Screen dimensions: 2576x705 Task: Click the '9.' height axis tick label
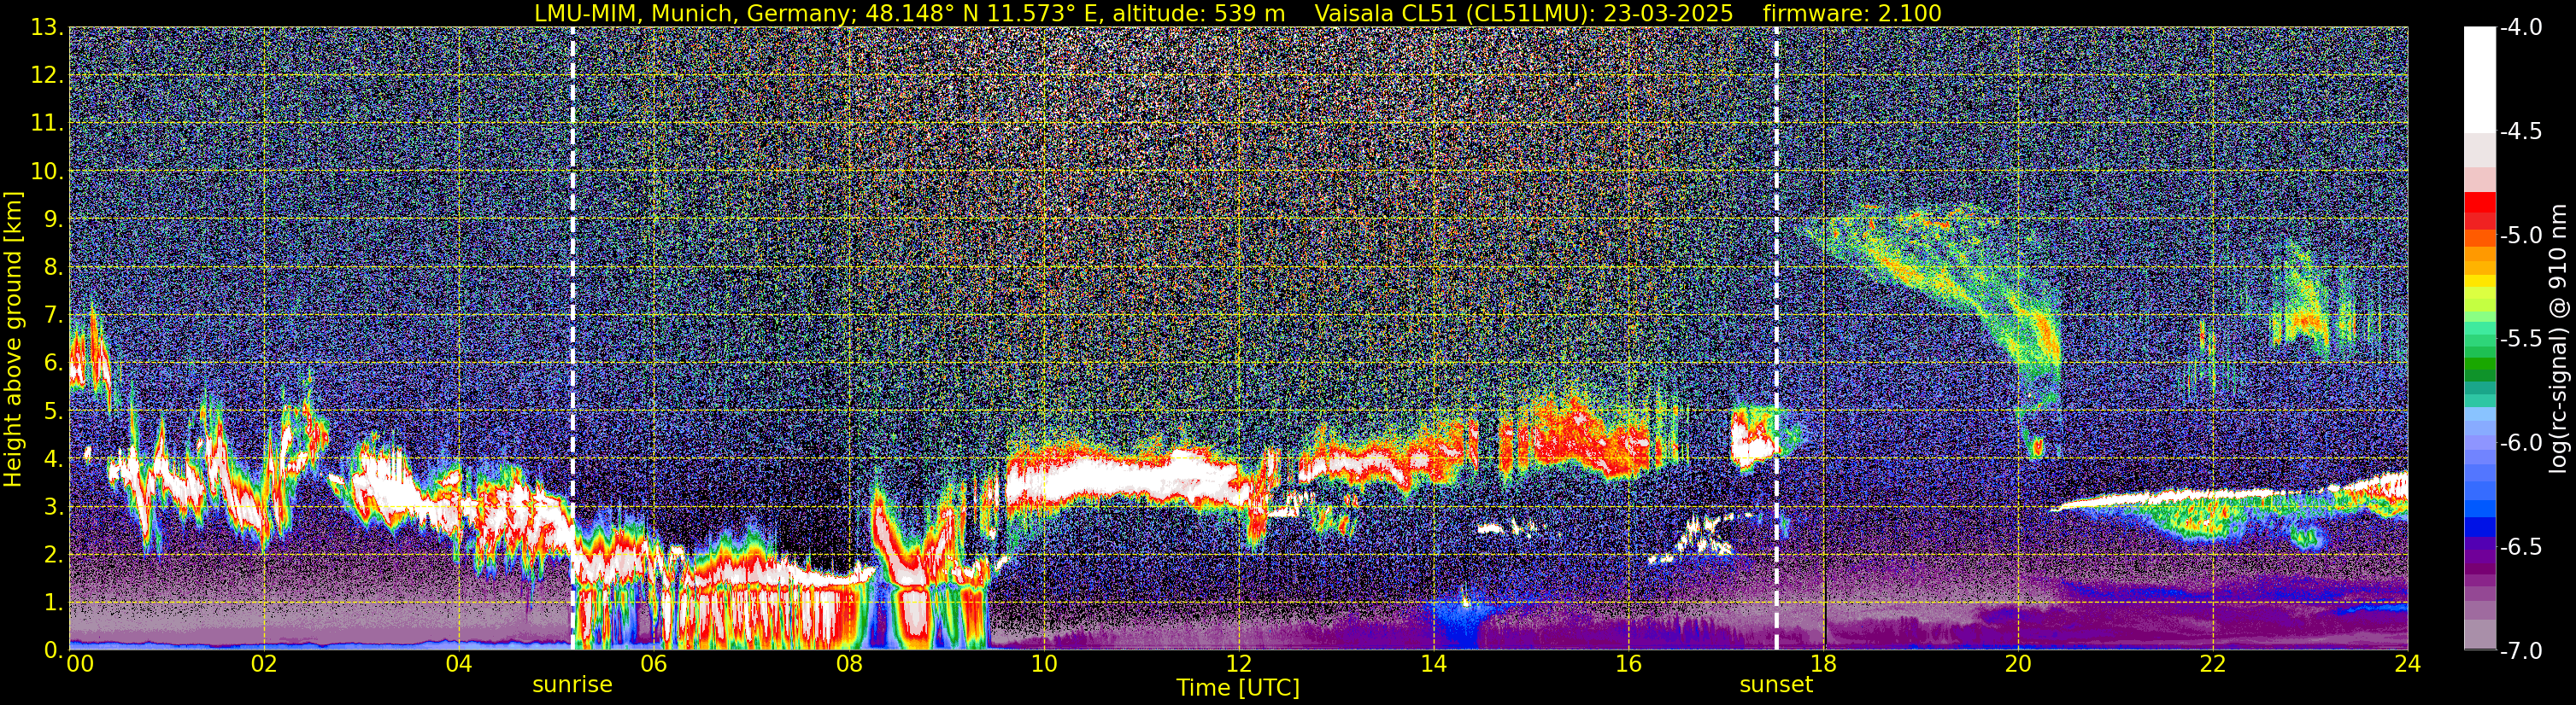point(54,219)
